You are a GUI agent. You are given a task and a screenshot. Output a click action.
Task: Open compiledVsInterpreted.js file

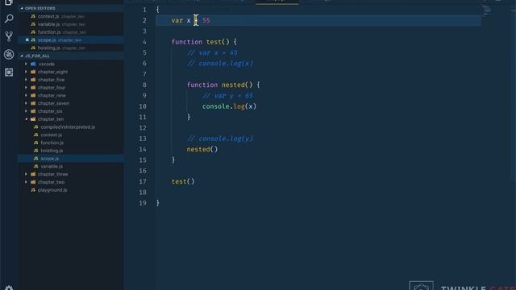tap(68, 127)
